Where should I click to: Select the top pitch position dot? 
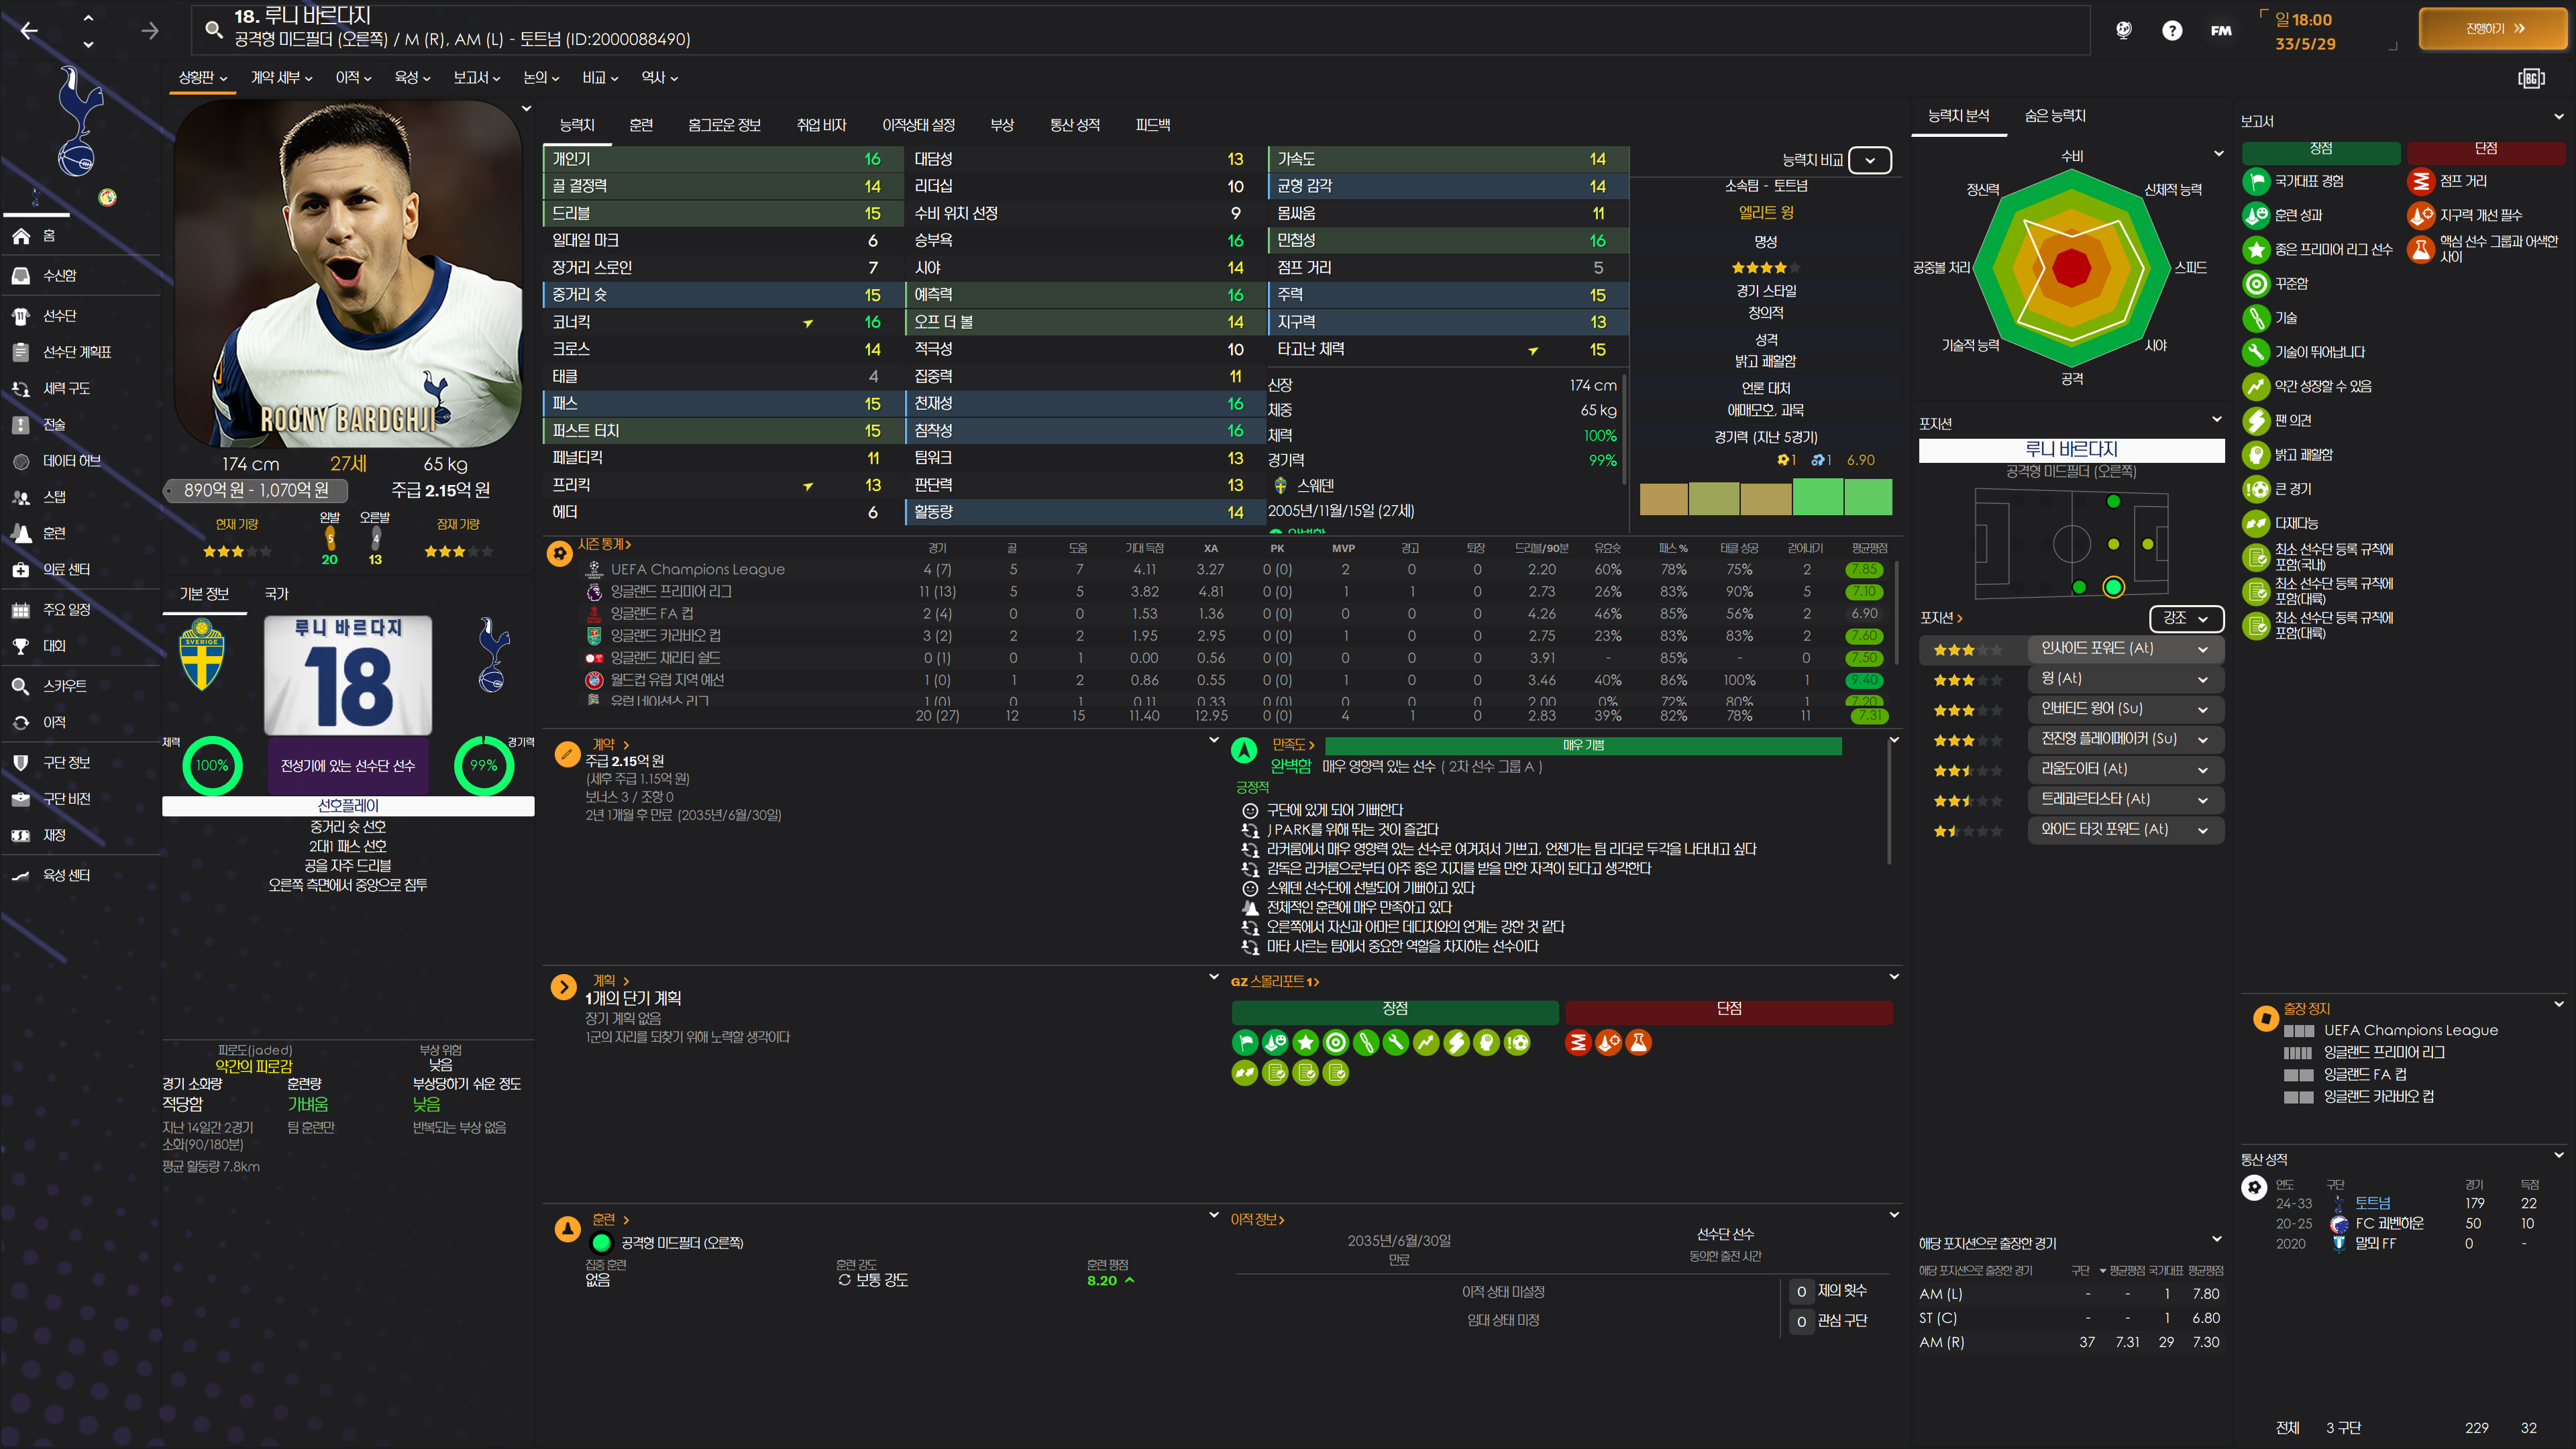(x=2113, y=501)
